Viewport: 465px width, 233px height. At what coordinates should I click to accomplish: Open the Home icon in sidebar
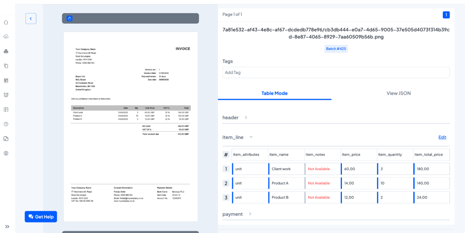point(6,22)
